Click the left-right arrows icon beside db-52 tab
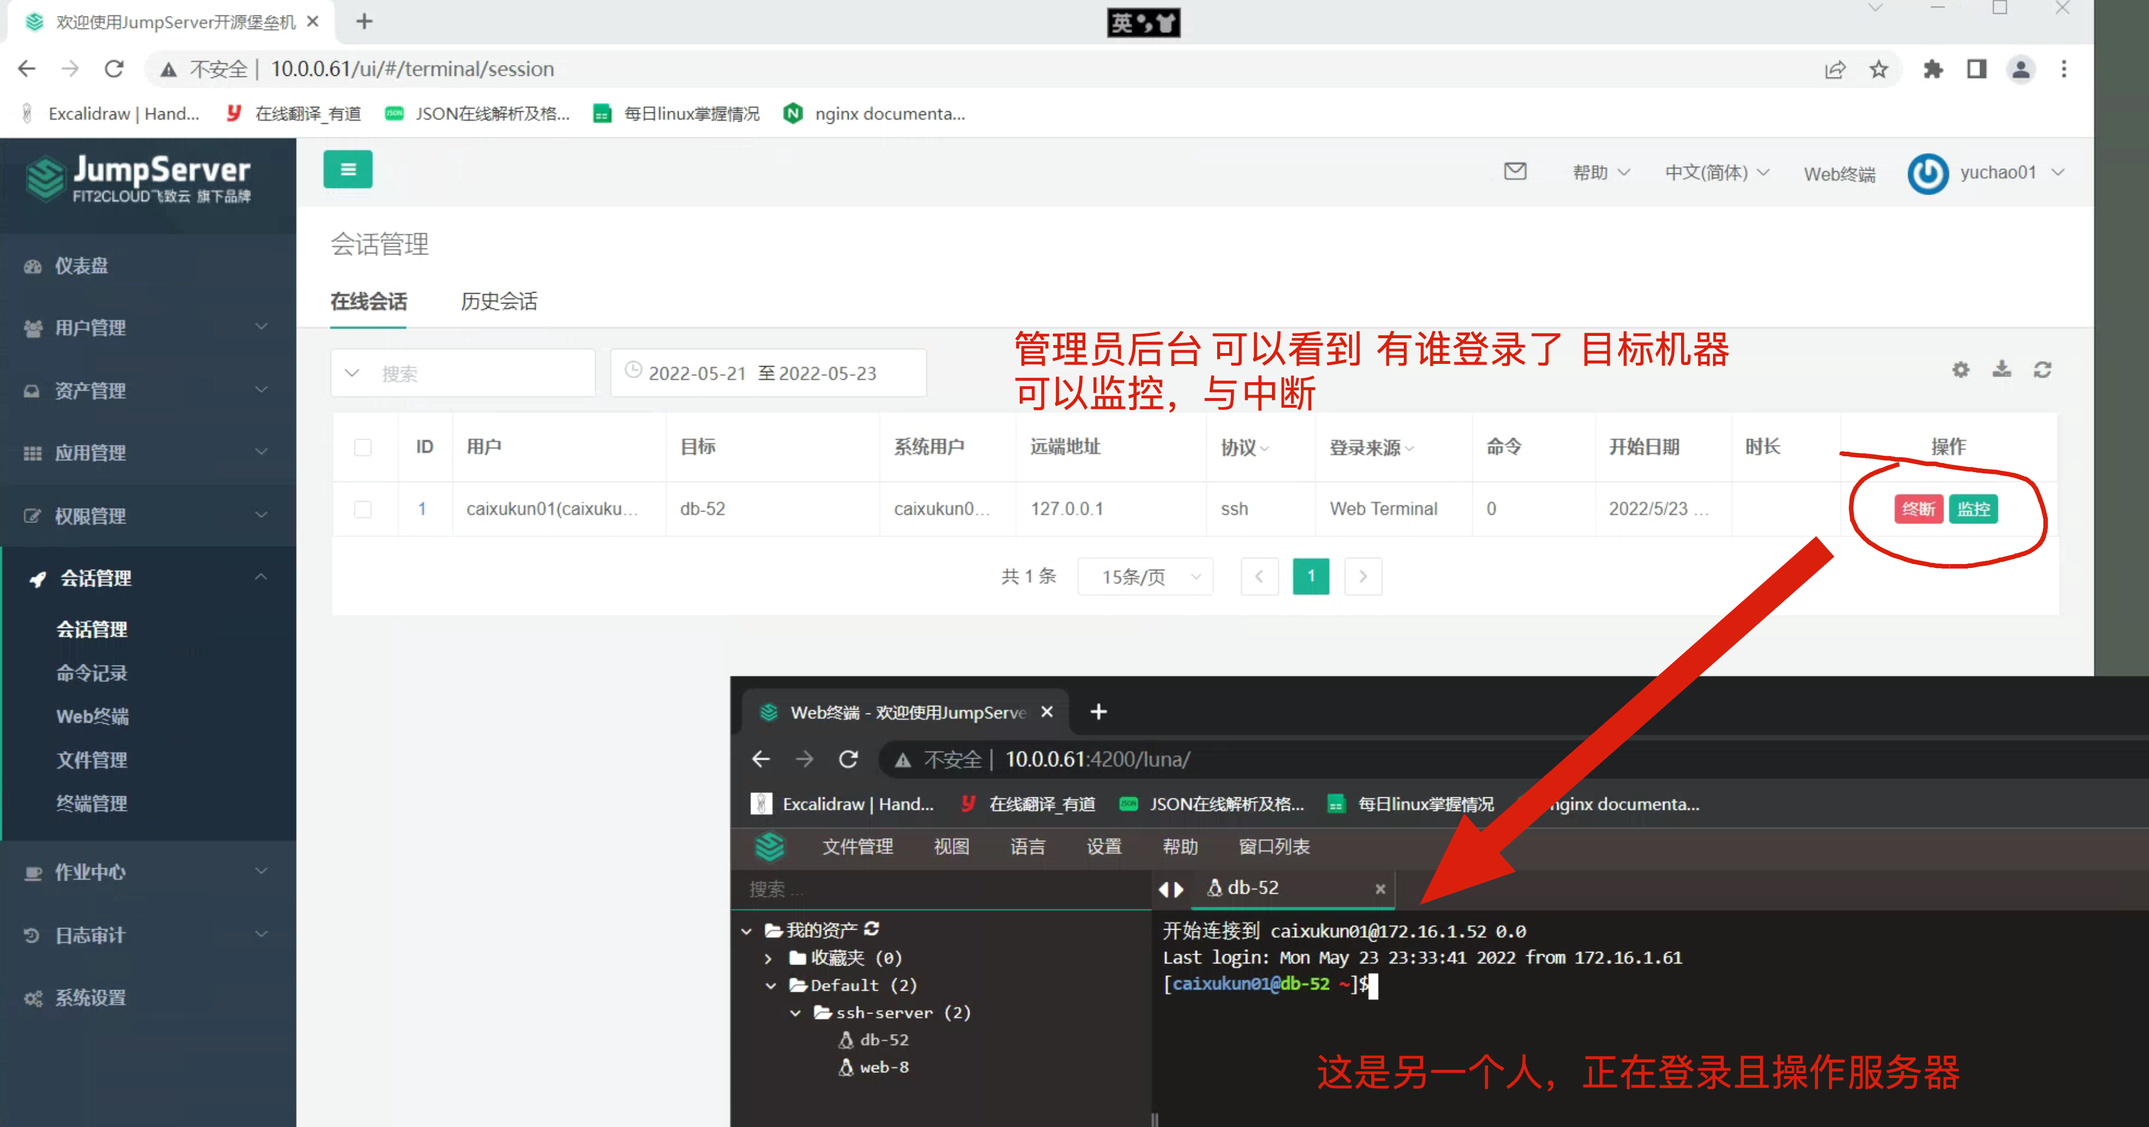The height and width of the screenshot is (1127, 2149). (x=1170, y=889)
